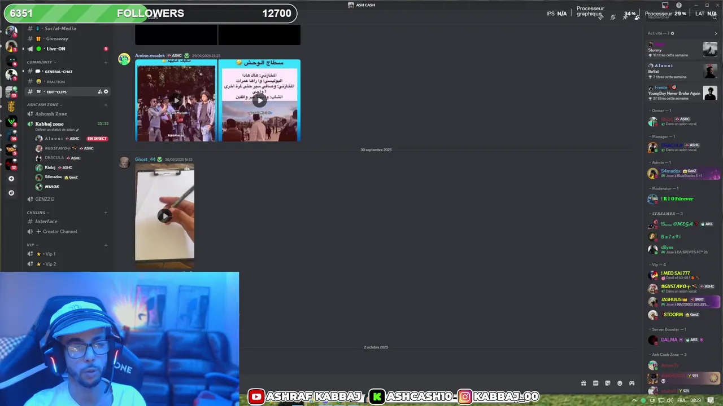Open the GIF picker
This screenshot has width=723, height=406.
click(595, 383)
